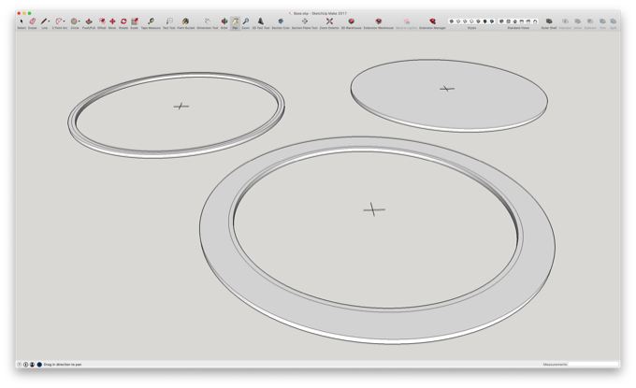Toggle Section Cuts display
Viewport: 636px width, 388px height.
pyautogui.click(x=281, y=22)
